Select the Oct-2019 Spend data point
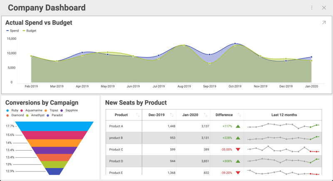 click(x=235, y=44)
